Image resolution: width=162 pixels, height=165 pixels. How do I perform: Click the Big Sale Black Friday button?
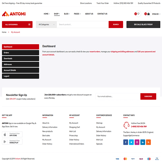pos(143,25)
